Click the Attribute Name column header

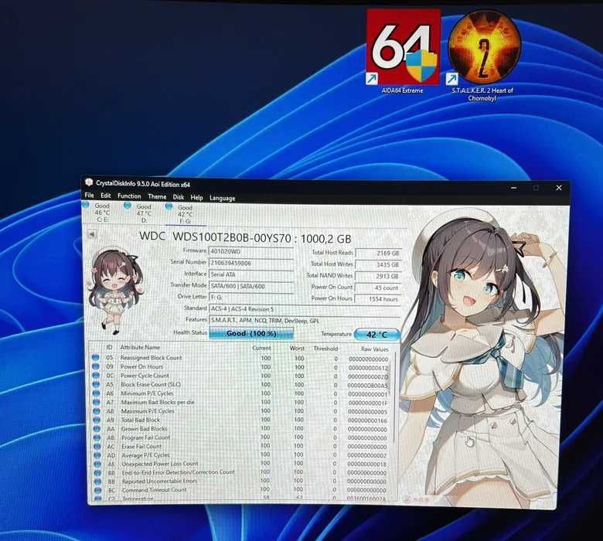click(x=141, y=347)
